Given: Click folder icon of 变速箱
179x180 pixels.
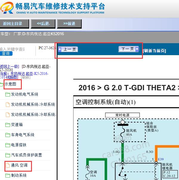Looking at the screenshot, I should [8, 125].
